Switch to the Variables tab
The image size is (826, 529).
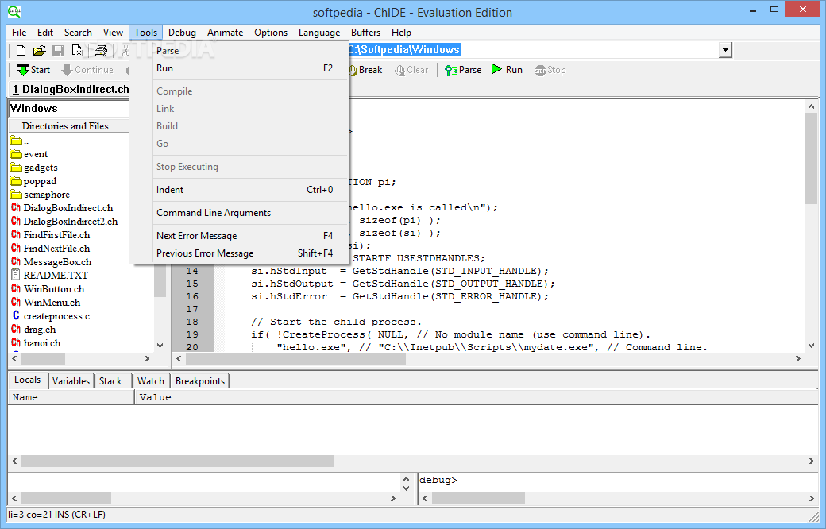click(71, 381)
